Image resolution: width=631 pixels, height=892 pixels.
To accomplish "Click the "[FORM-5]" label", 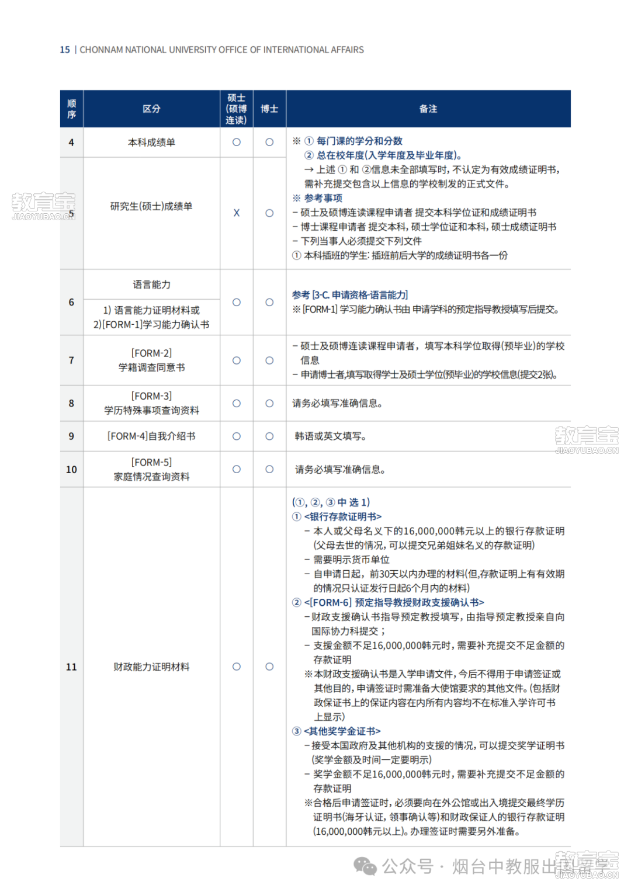I will pyautogui.click(x=151, y=463).
